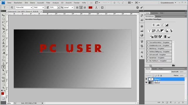Select the Pen tool
This screenshot has height=105, width=188.
(3, 64)
